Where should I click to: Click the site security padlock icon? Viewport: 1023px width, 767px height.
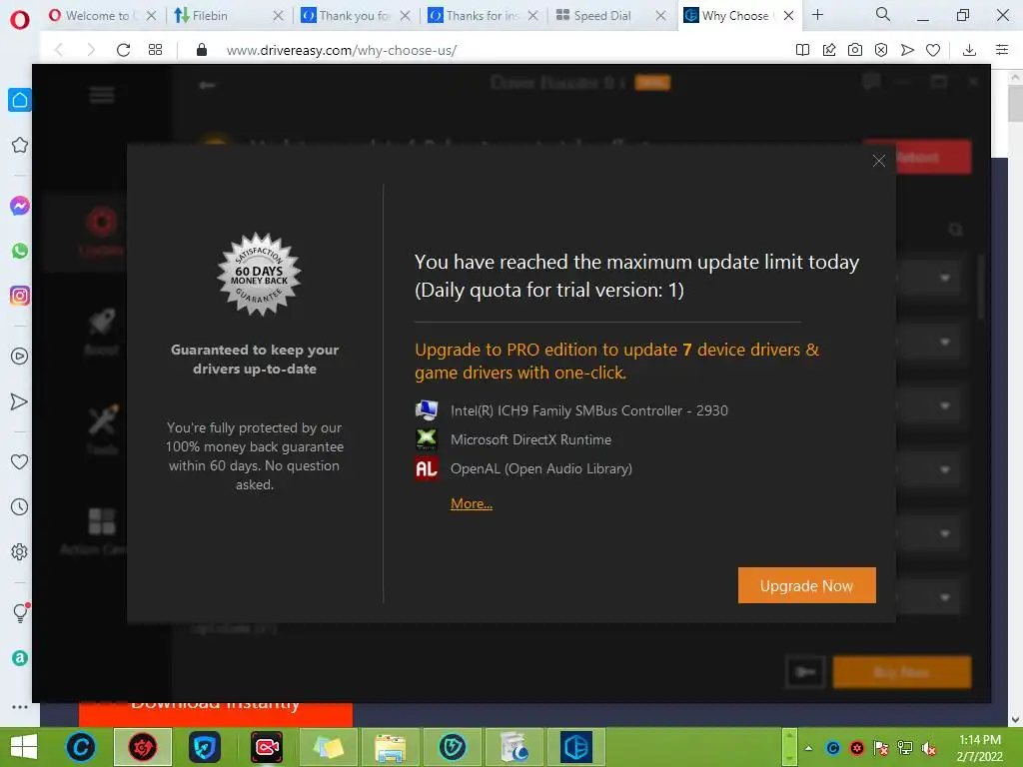point(202,50)
